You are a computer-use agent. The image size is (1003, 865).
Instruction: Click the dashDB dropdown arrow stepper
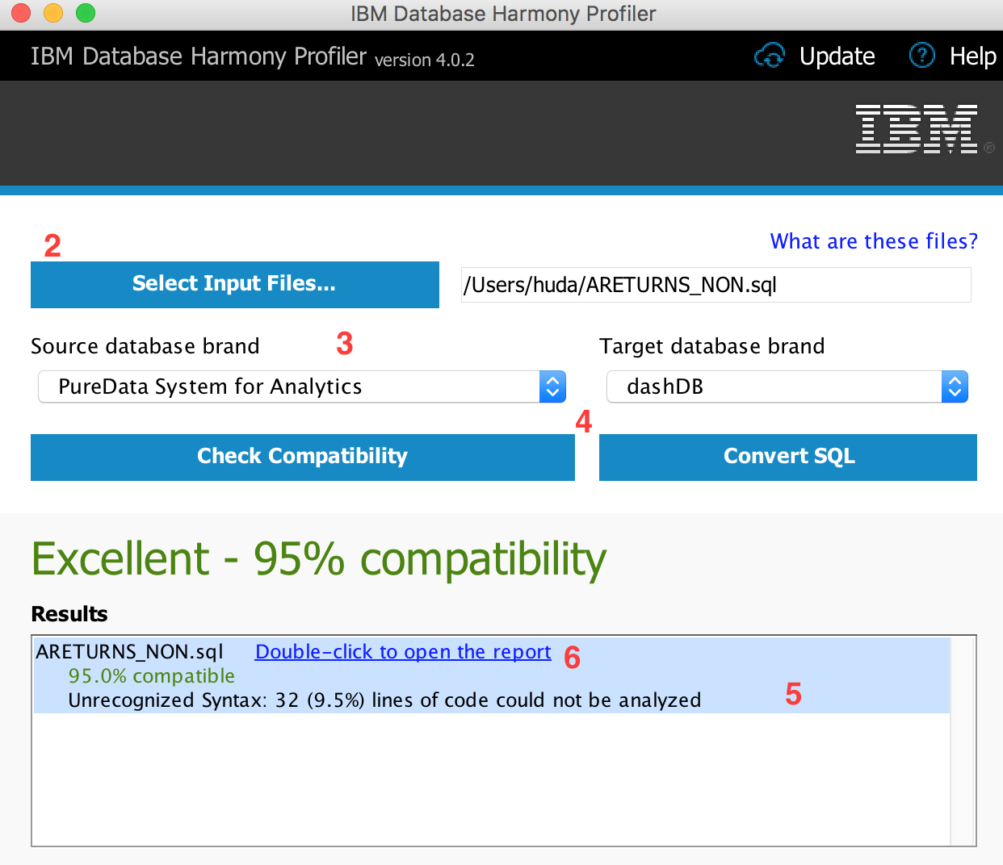coord(955,387)
